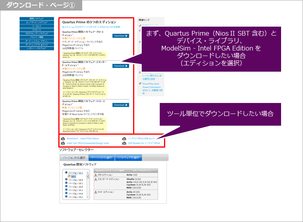Click the cloud icon beside Intel SoC FPGA Embedded Design Suite

(x=63, y=143)
